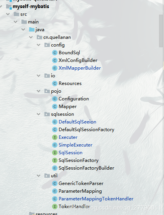Image resolution: width=164 pixels, height=215 pixels.
Task: Click the interface icon beside TokenHandler
Action: (x=55, y=207)
